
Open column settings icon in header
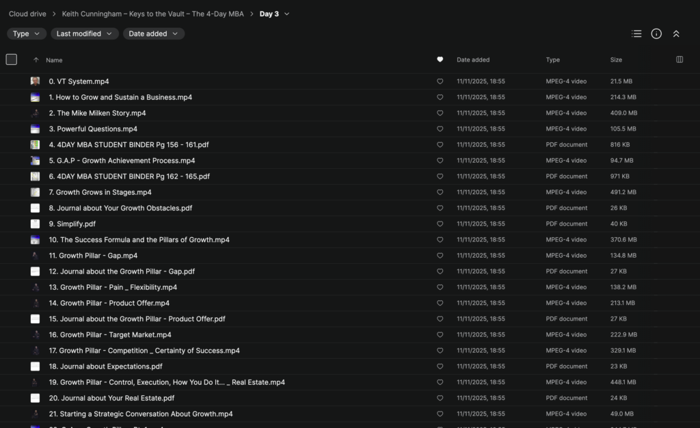click(x=679, y=59)
